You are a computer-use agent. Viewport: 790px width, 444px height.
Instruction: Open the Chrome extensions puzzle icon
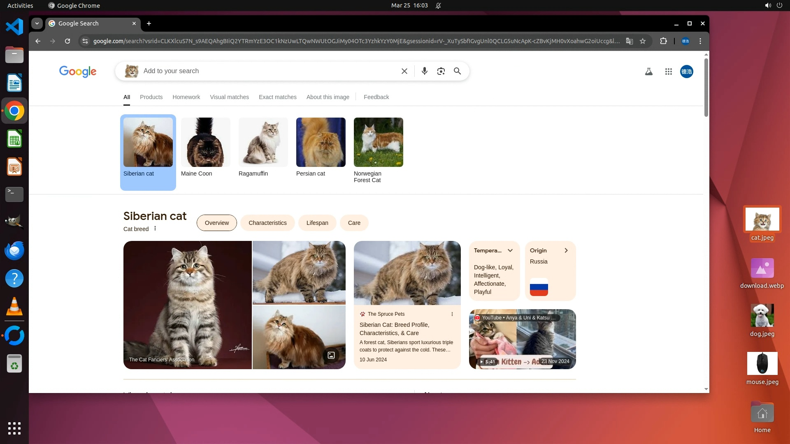[x=663, y=41]
